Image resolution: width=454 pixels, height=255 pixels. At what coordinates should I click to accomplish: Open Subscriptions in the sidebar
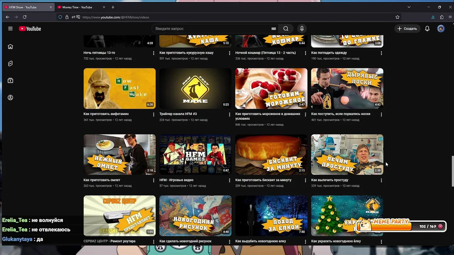(10, 80)
